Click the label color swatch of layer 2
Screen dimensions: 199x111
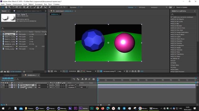click(x=12, y=87)
